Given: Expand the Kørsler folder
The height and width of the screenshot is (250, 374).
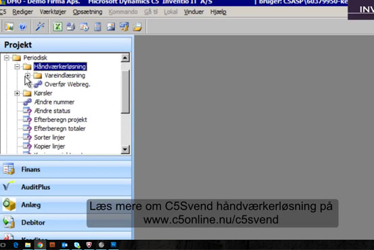Looking at the screenshot, I should [x=17, y=93].
